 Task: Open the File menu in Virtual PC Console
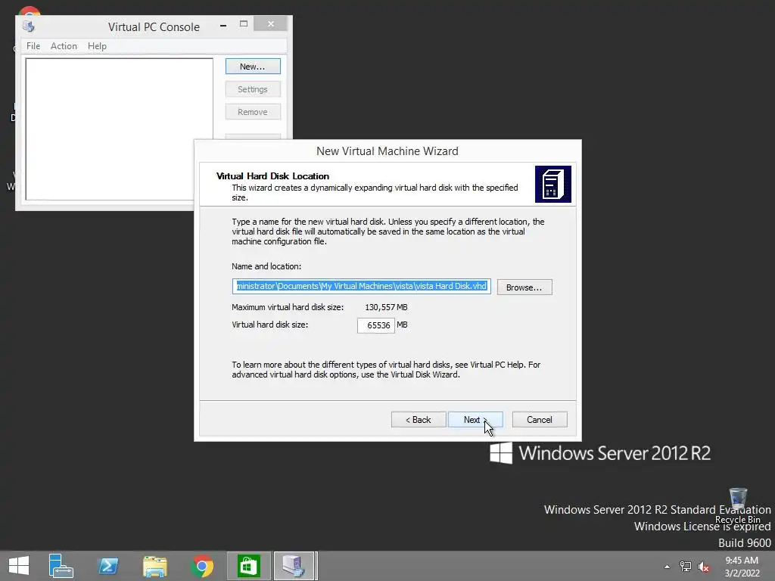(x=33, y=46)
